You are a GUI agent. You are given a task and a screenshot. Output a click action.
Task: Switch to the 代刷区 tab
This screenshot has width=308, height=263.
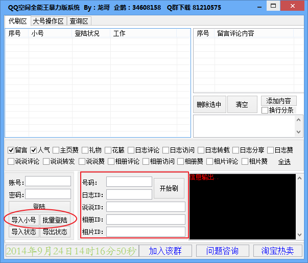(x=18, y=21)
